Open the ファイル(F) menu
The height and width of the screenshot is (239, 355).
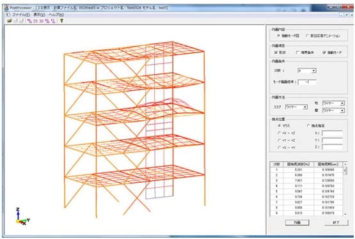[x=21, y=15]
